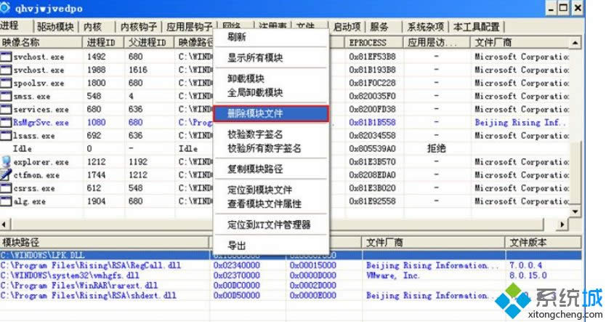Click the smss.exe process icon
The image size is (606, 322).
(7, 97)
